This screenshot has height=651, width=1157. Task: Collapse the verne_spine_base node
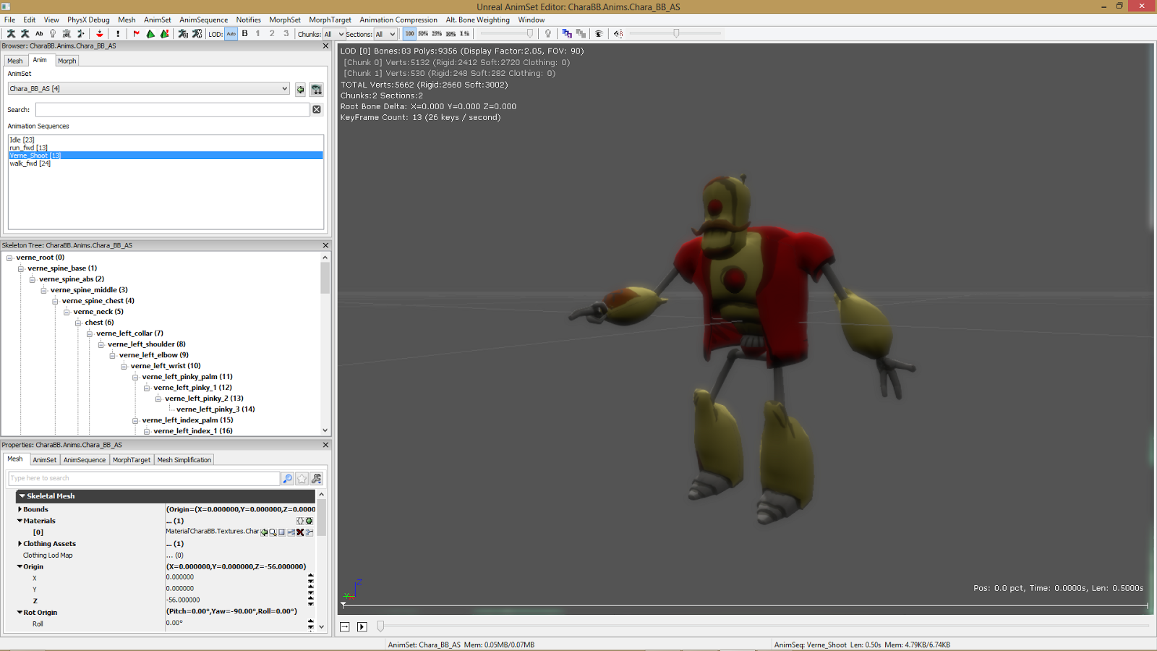(21, 268)
